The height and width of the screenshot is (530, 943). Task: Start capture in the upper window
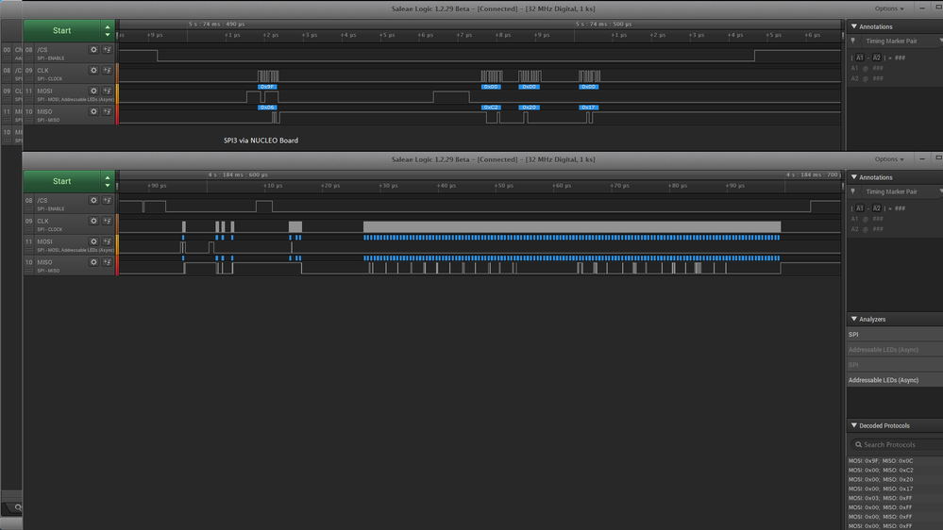coord(62,30)
